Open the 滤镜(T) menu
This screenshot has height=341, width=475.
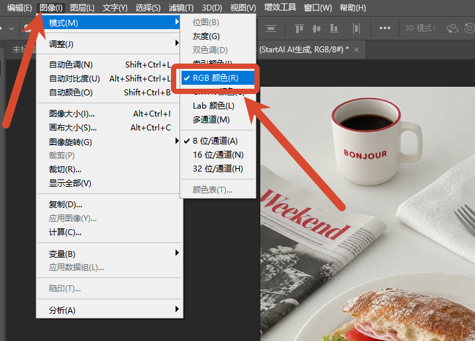click(181, 7)
